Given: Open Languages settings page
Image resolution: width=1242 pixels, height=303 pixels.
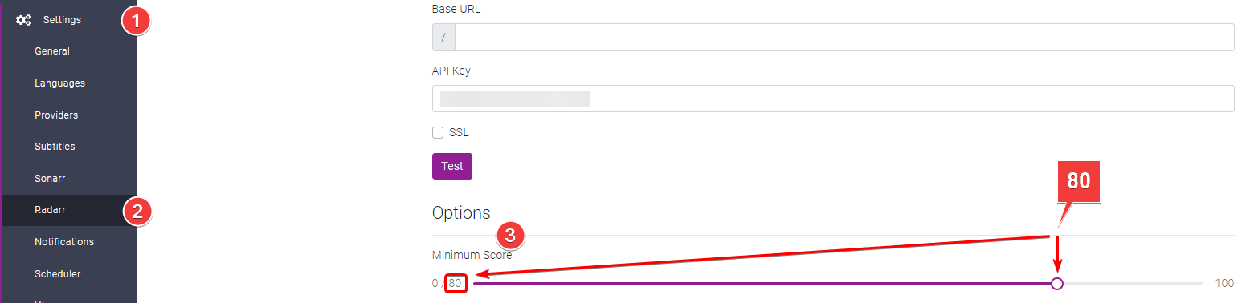Looking at the screenshot, I should (59, 83).
